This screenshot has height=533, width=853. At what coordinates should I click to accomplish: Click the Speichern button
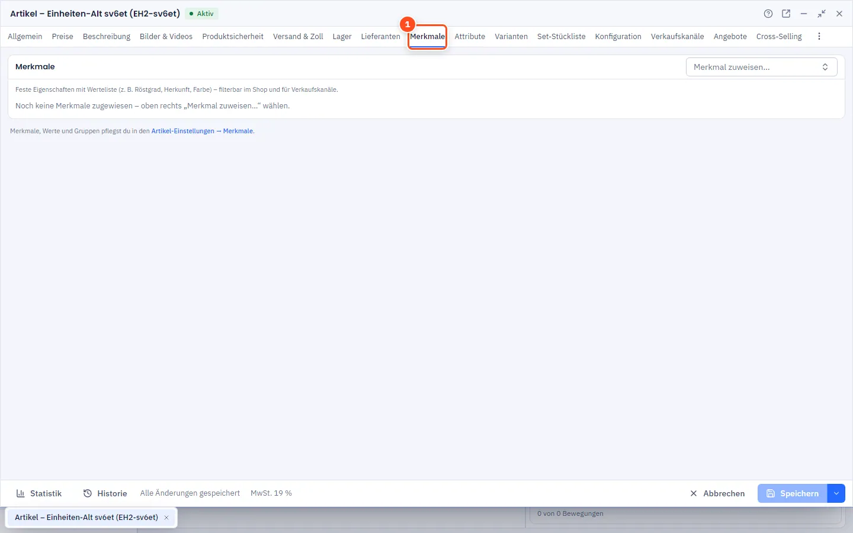coord(793,493)
